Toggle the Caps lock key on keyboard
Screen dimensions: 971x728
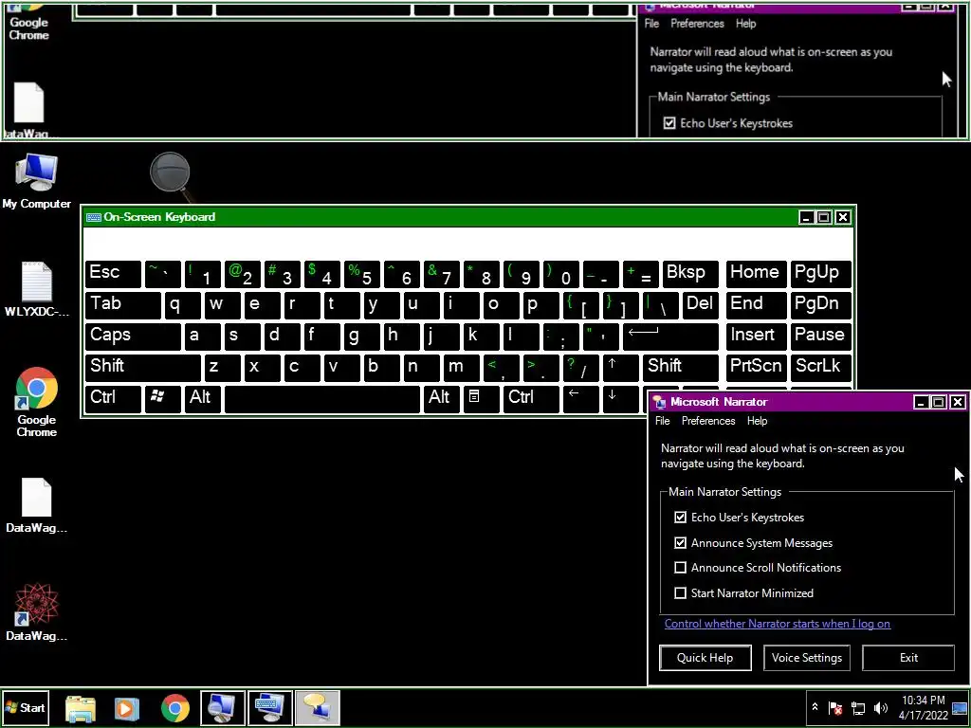tap(133, 336)
